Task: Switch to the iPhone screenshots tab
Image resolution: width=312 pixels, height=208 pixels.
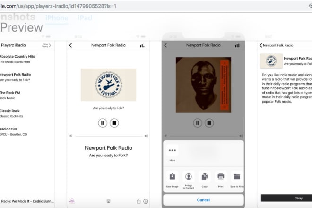Action: coord(57,18)
